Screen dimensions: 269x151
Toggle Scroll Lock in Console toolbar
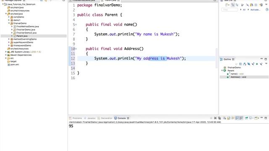[229, 118]
